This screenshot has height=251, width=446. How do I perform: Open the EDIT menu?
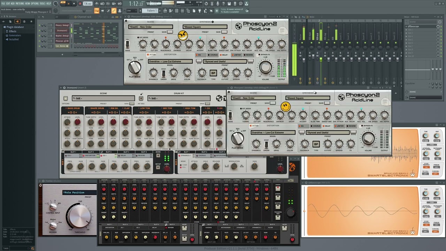point(8,3)
